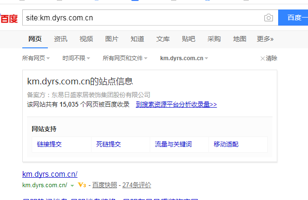The width and height of the screenshot is (308, 200).
Task: Go to the 文库 tab
Action: pos(163,39)
